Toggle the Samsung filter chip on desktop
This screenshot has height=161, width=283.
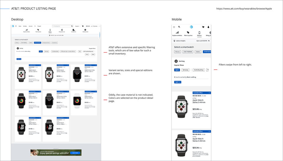pyautogui.click(x=46, y=51)
